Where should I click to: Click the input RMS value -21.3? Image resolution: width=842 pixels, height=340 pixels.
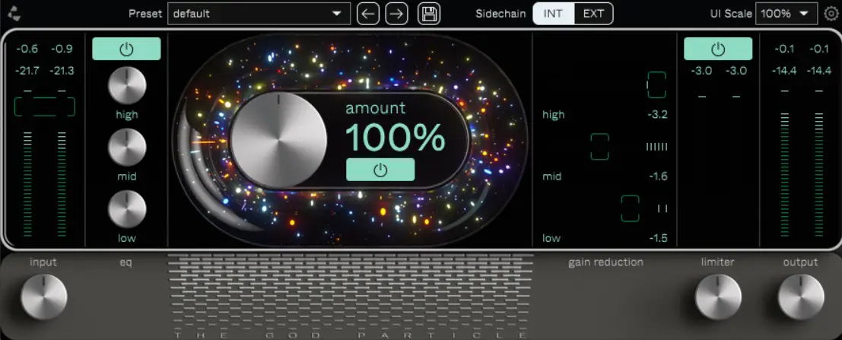(62, 71)
